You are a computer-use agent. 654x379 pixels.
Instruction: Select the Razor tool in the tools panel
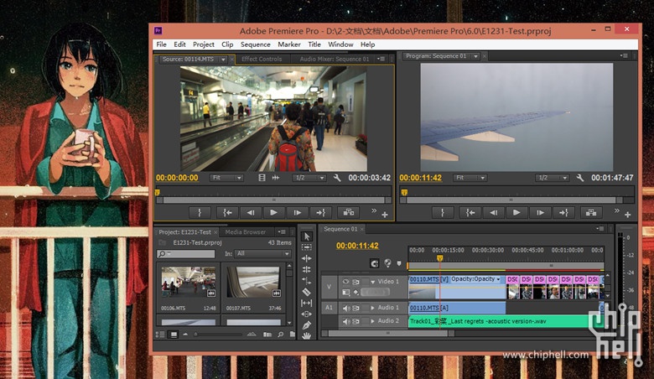(307, 292)
